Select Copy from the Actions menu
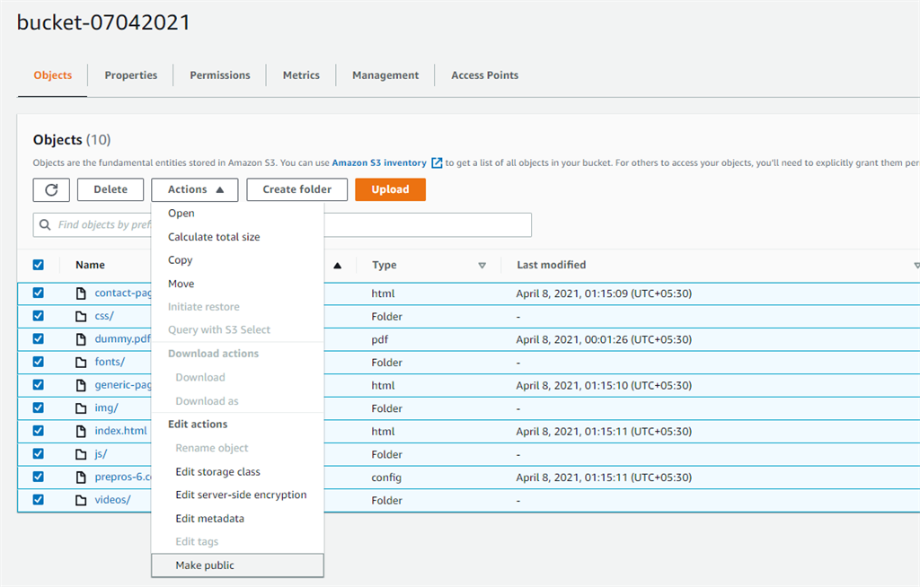 [x=180, y=259]
